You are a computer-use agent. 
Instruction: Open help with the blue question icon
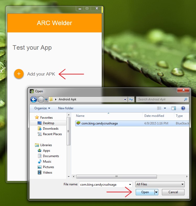[183, 108]
